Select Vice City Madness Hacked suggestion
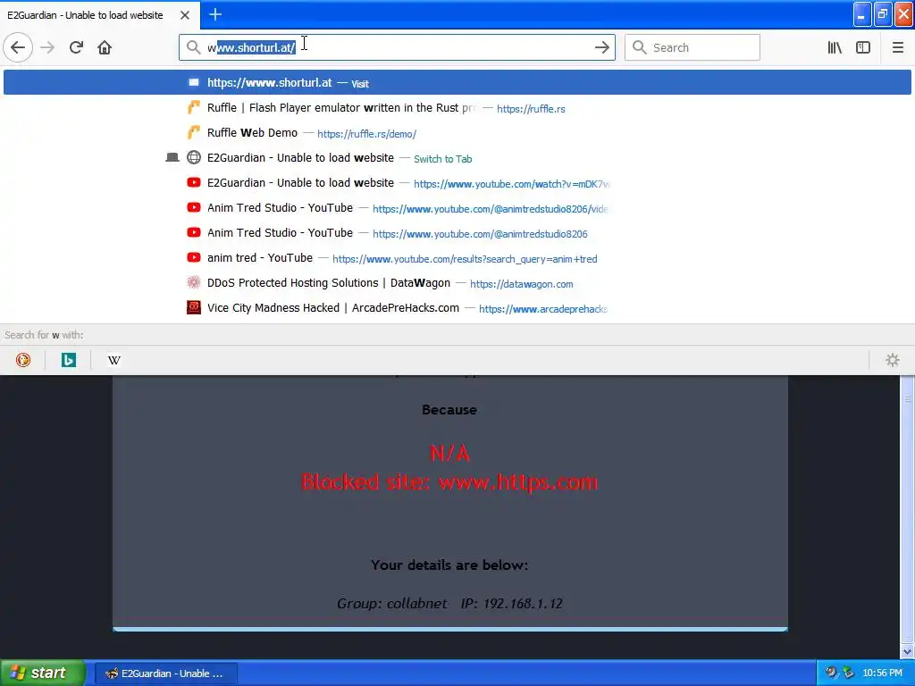 (x=457, y=308)
